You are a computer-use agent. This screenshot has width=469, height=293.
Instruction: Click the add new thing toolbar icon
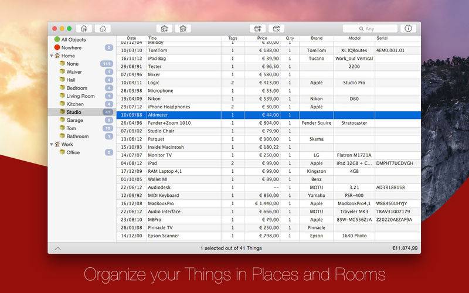257,28
